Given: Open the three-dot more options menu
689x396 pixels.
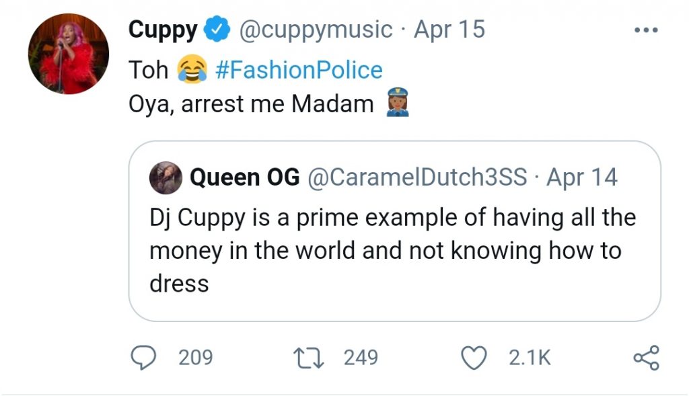Looking at the screenshot, I should coord(647,30).
